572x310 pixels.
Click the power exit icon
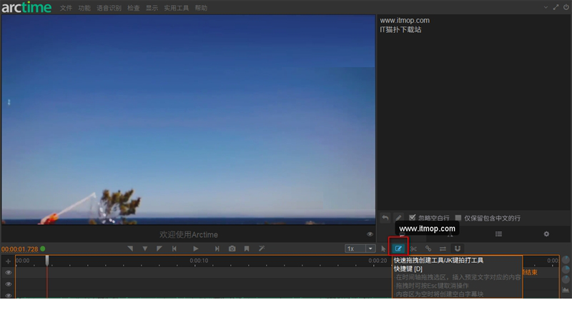click(x=566, y=7)
